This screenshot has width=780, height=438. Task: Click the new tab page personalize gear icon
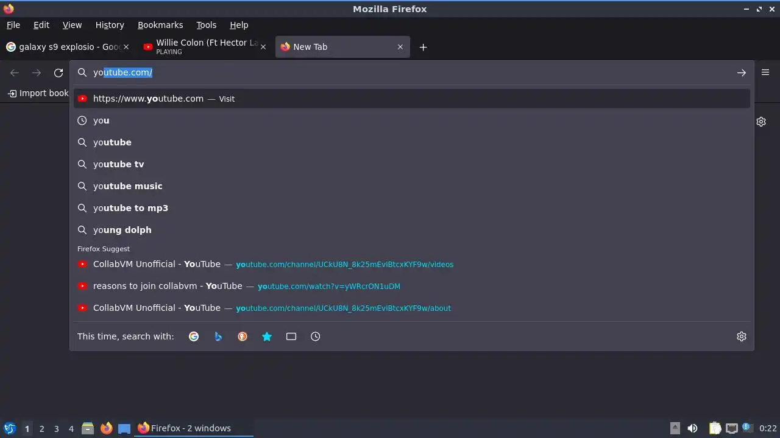[761, 122]
